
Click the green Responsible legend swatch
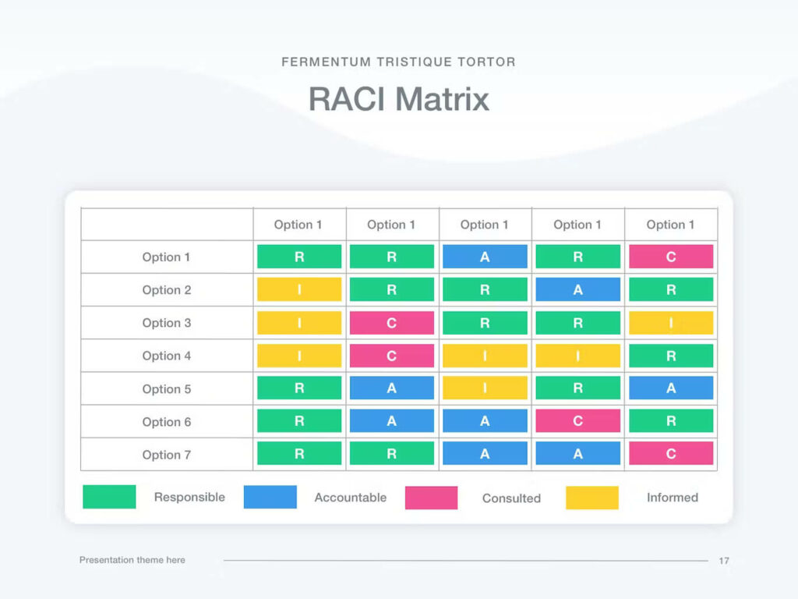point(109,497)
